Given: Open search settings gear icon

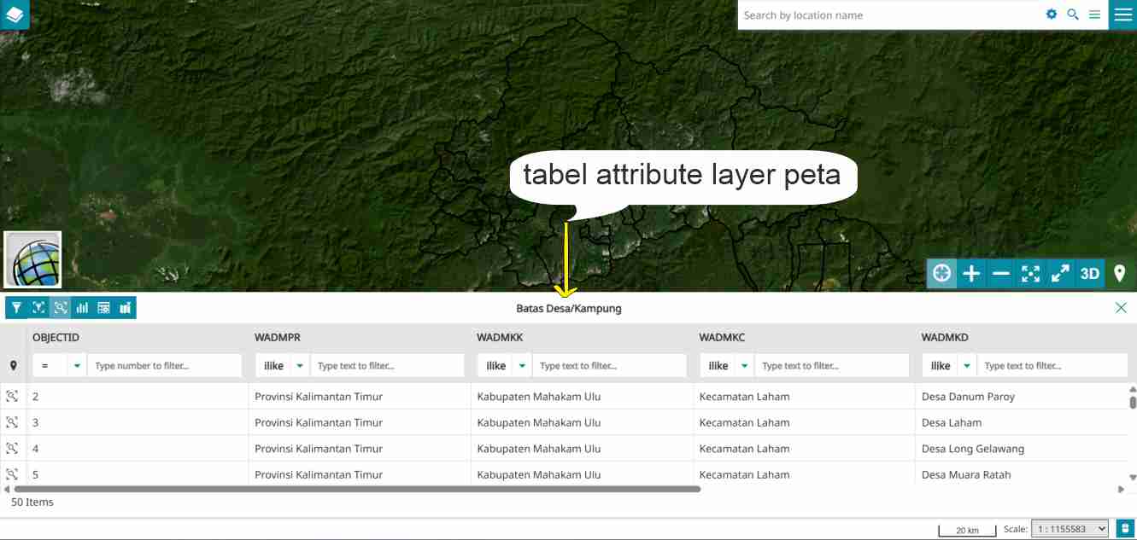Looking at the screenshot, I should tap(1052, 15).
